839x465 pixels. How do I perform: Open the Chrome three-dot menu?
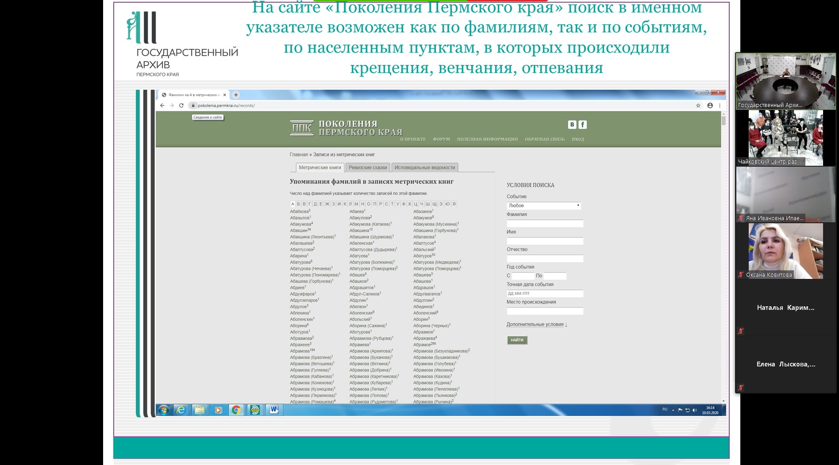(x=720, y=106)
